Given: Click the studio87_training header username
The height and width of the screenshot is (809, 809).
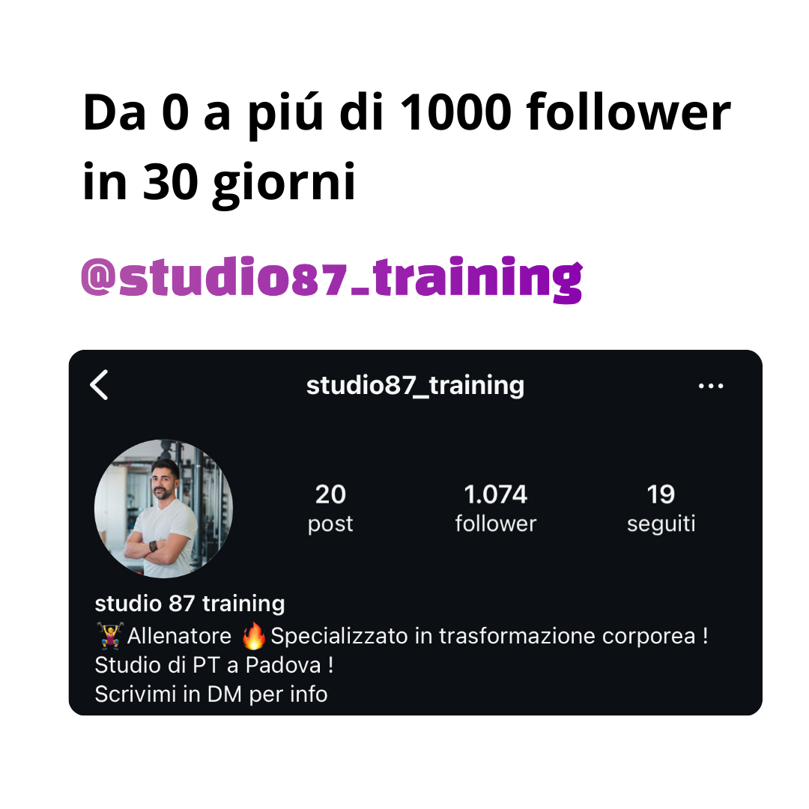Looking at the screenshot, I should coord(415,386).
